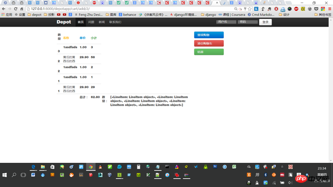Viewport: 333px width, 187px height.
Task: Click the green subtotal column header
Action: point(94,38)
